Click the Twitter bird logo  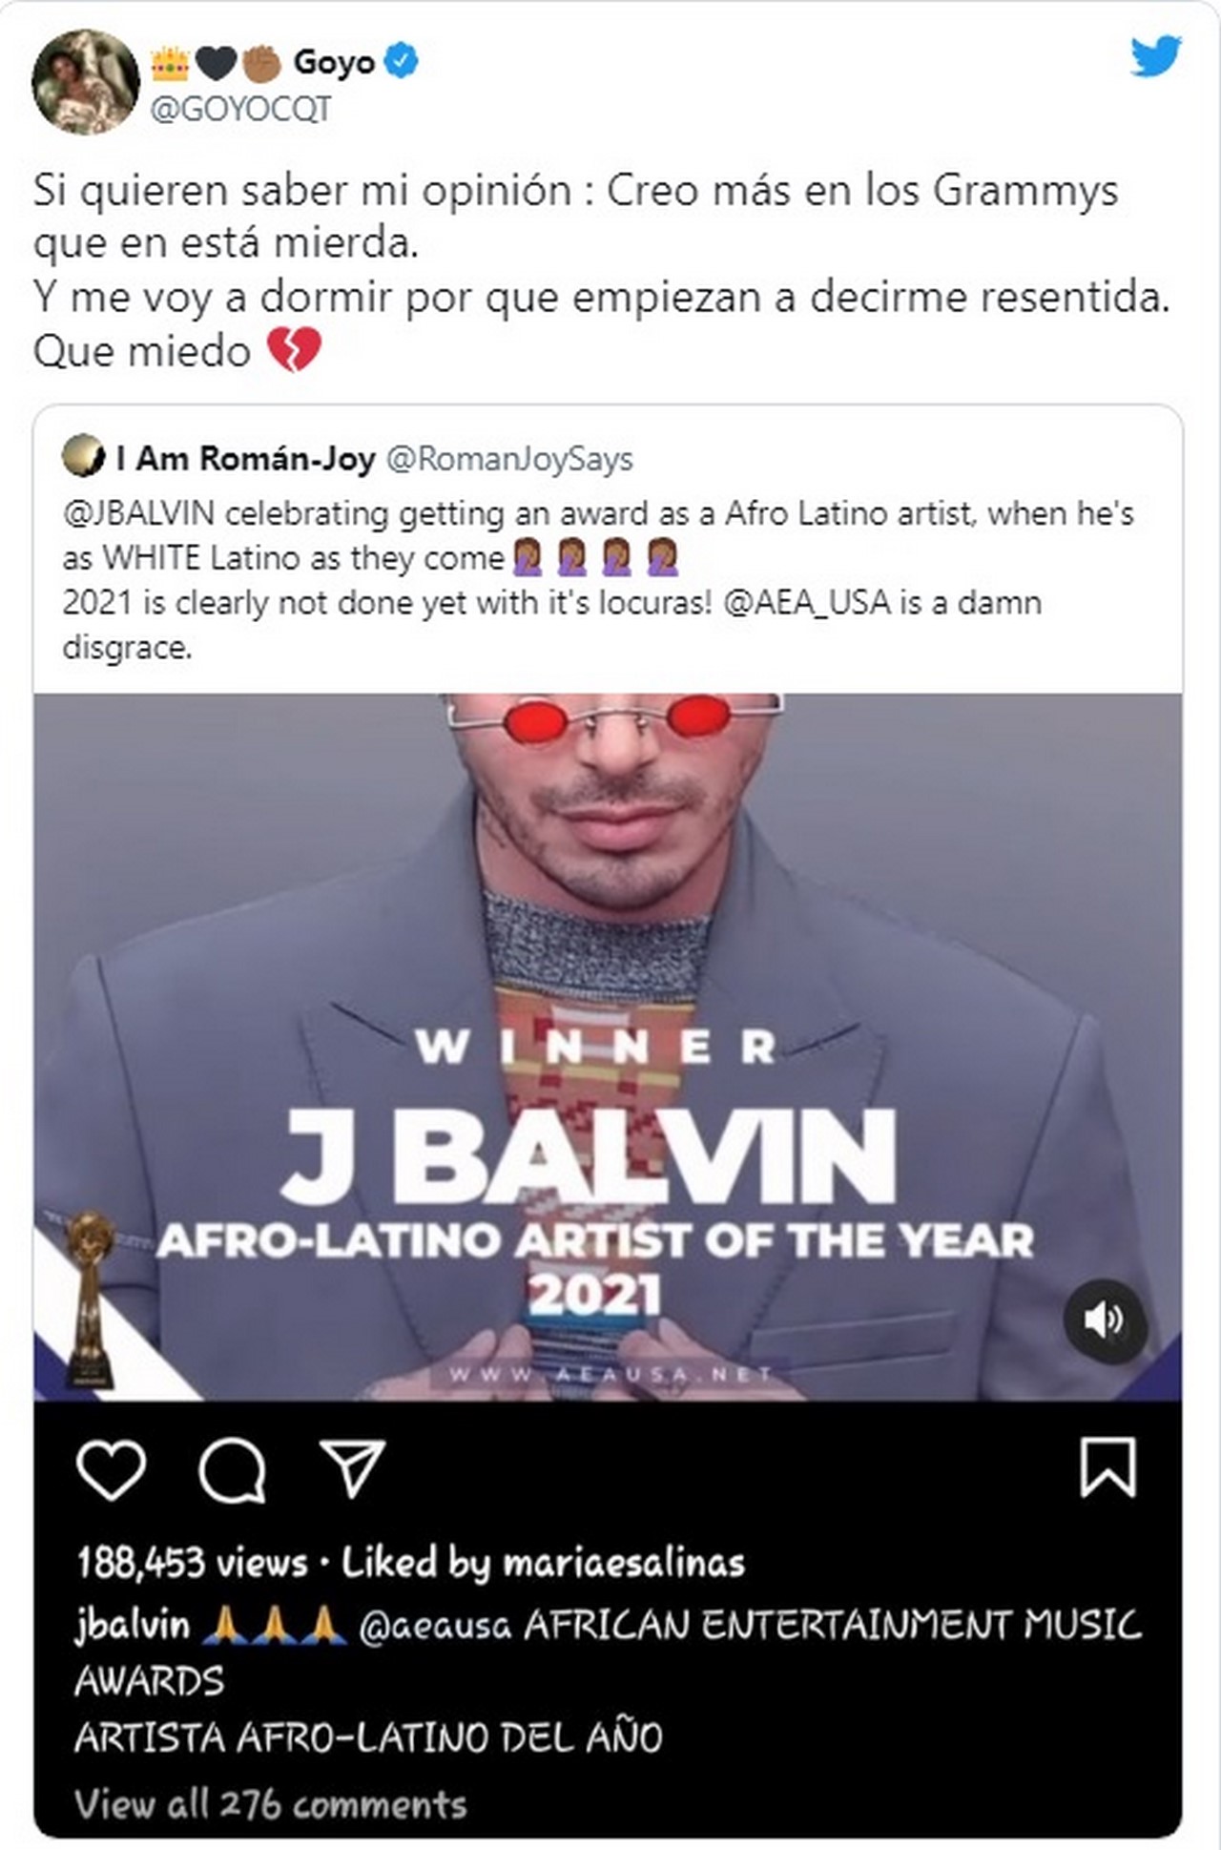pyautogui.click(x=1156, y=56)
